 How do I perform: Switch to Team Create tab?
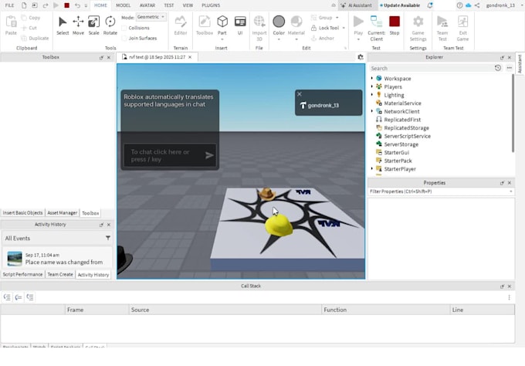click(x=60, y=274)
